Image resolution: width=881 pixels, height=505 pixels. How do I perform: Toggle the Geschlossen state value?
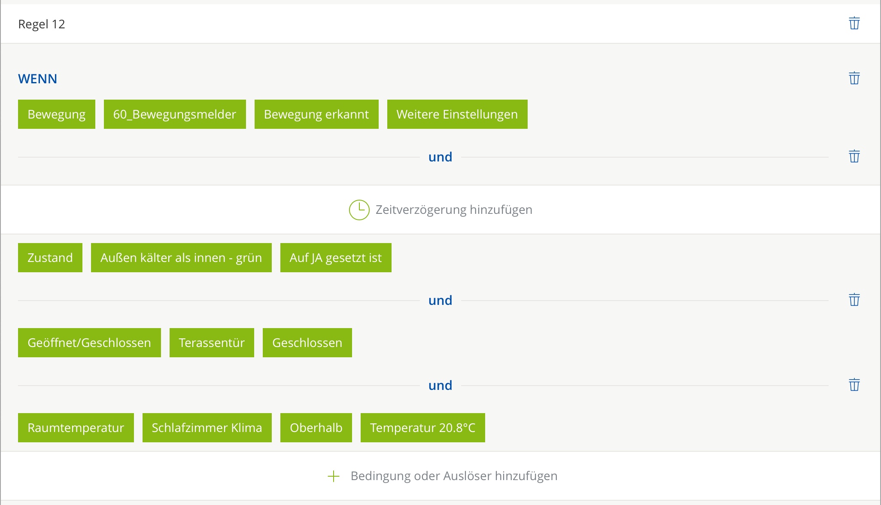coord(307,343)
